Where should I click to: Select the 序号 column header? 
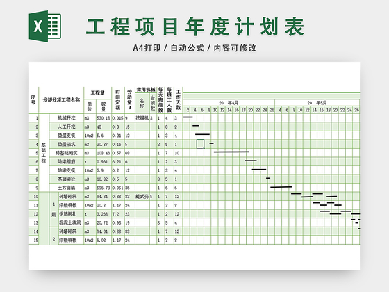[33, 100]
